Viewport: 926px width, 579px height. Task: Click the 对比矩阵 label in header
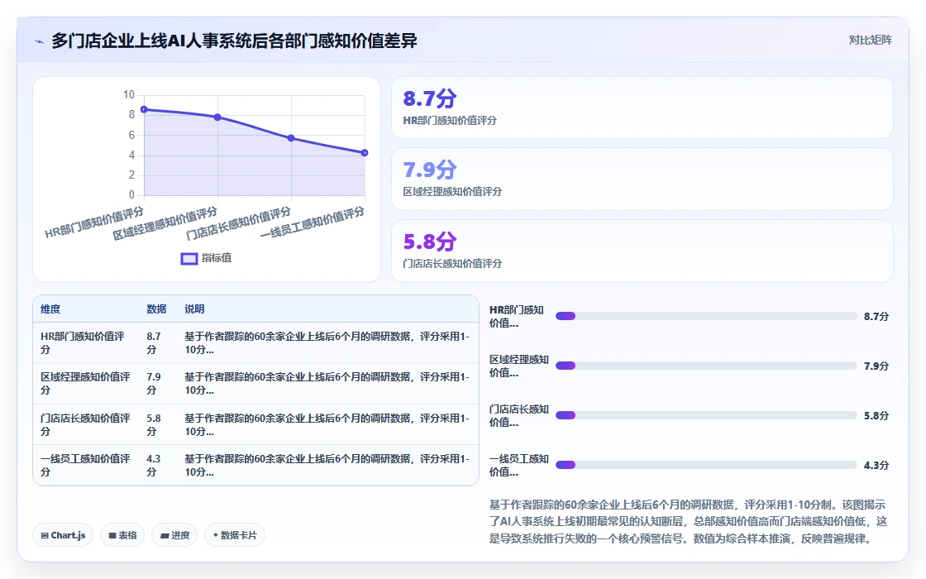point(870,41)
